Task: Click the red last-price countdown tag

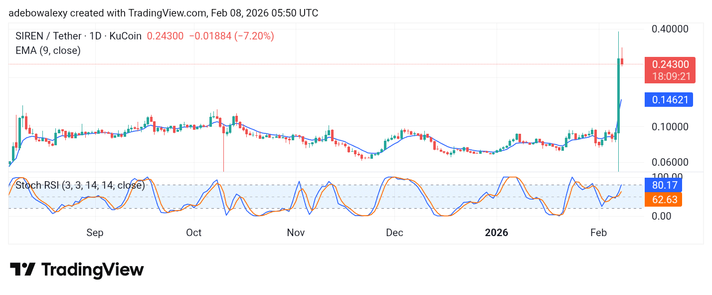Action: point(670,70)
